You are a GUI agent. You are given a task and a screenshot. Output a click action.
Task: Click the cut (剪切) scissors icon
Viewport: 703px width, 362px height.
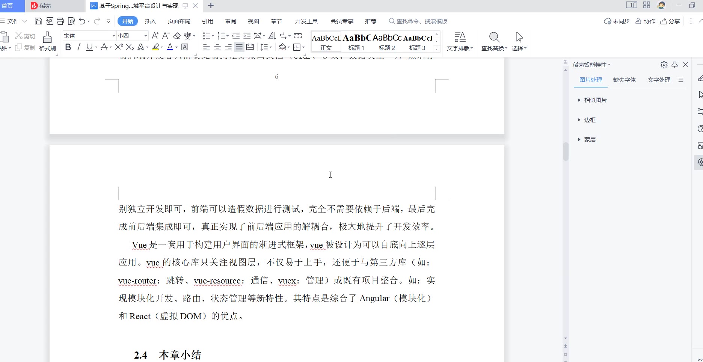[25, 36]
